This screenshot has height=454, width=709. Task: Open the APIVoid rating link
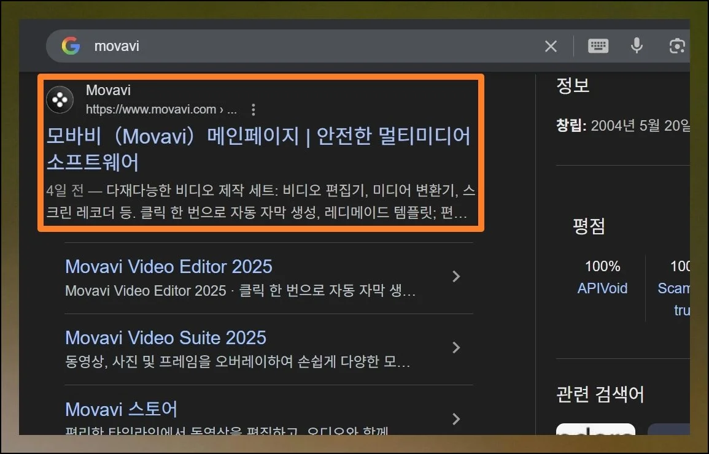tap(602, 288)
